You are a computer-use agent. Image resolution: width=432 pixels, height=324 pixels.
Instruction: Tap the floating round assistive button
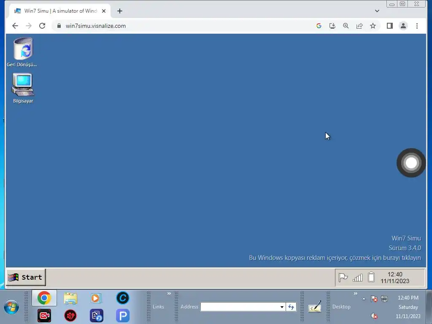coord(411,163)
